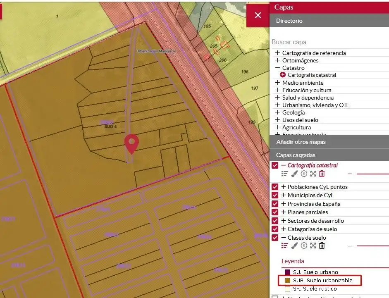Viewport: 389px width, 298px height.
Task: Expand Cartografía de referencia folder
Action: pos(277,53)
